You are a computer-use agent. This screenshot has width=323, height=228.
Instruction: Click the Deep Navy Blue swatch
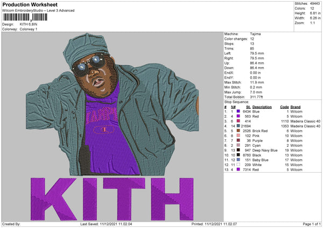(x=238, y=150)
